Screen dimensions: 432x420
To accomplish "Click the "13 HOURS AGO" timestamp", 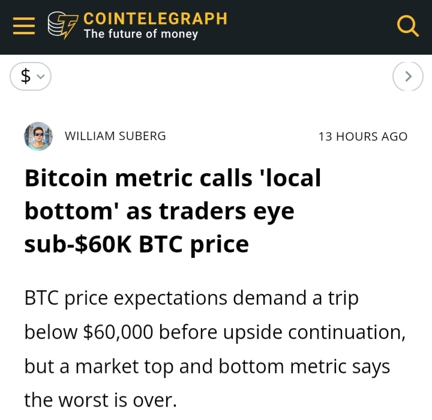I will 363,136.
